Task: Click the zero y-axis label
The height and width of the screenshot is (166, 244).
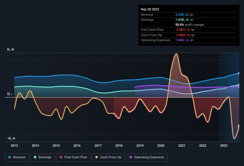Action: pyautogui.click(x=10, y=94)
